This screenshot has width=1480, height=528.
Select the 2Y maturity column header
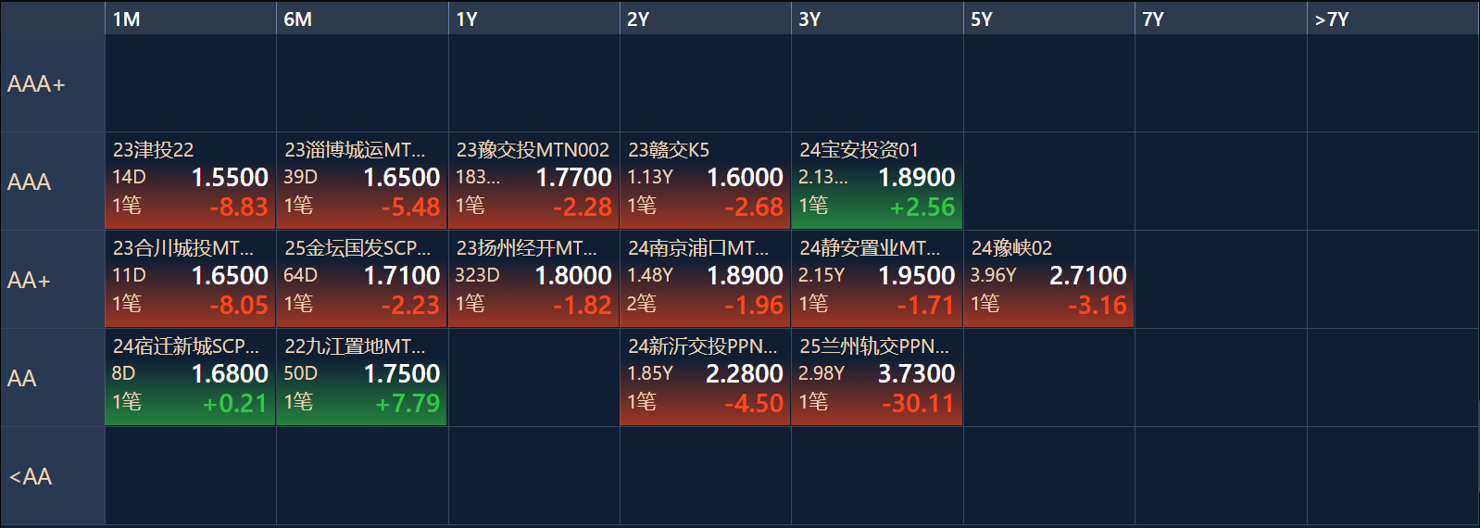tap(706, 19)
